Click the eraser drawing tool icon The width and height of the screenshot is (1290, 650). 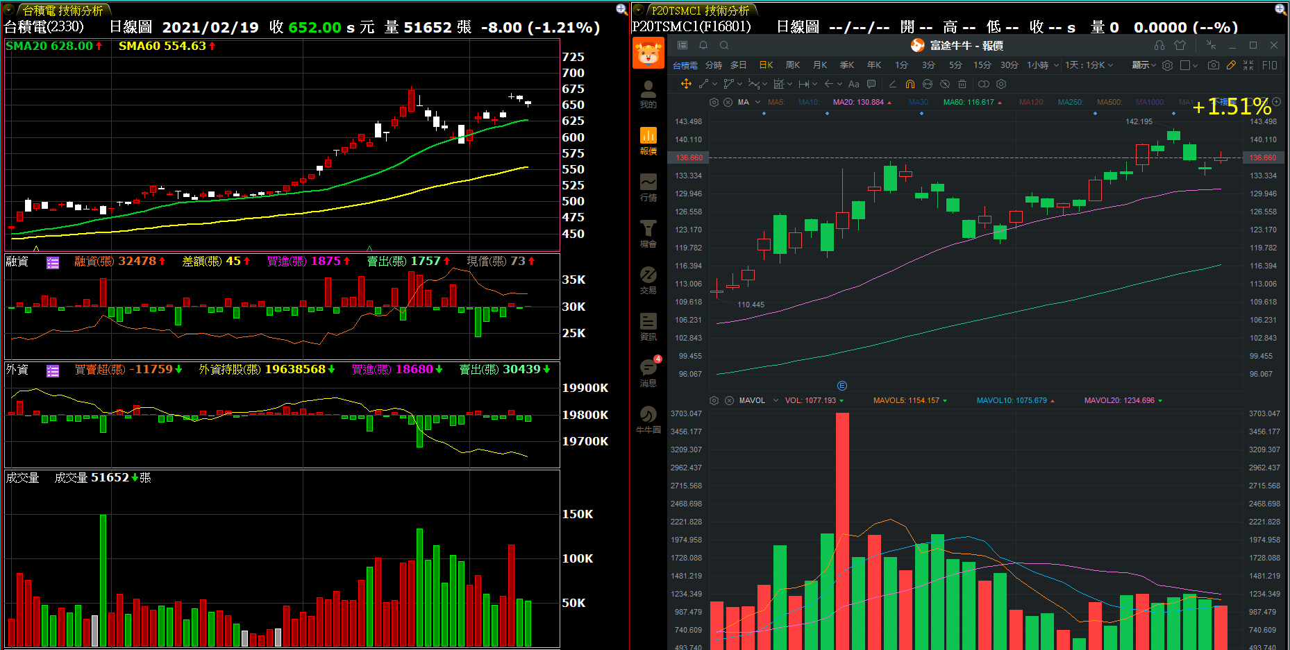(892, 84)
